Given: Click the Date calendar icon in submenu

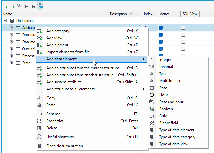Looking at the screenshot, I should (152, 88).
